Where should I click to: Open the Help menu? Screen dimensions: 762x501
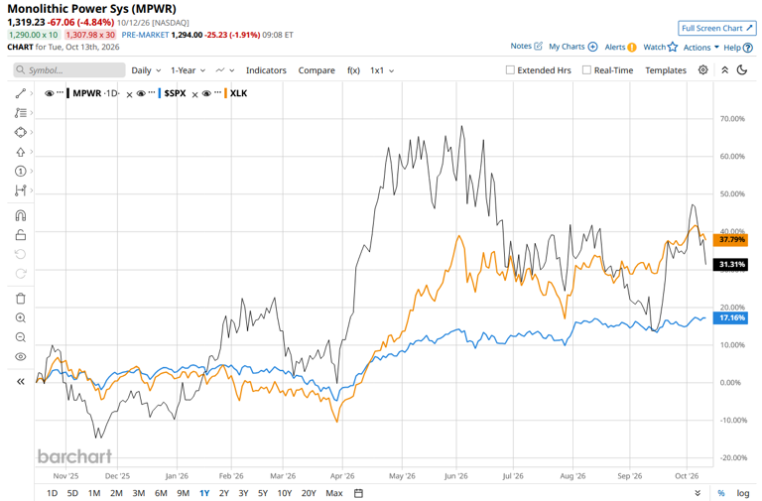[738, 48]
